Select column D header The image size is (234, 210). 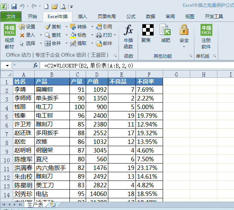pyautogui.click(x=97, y=74)
